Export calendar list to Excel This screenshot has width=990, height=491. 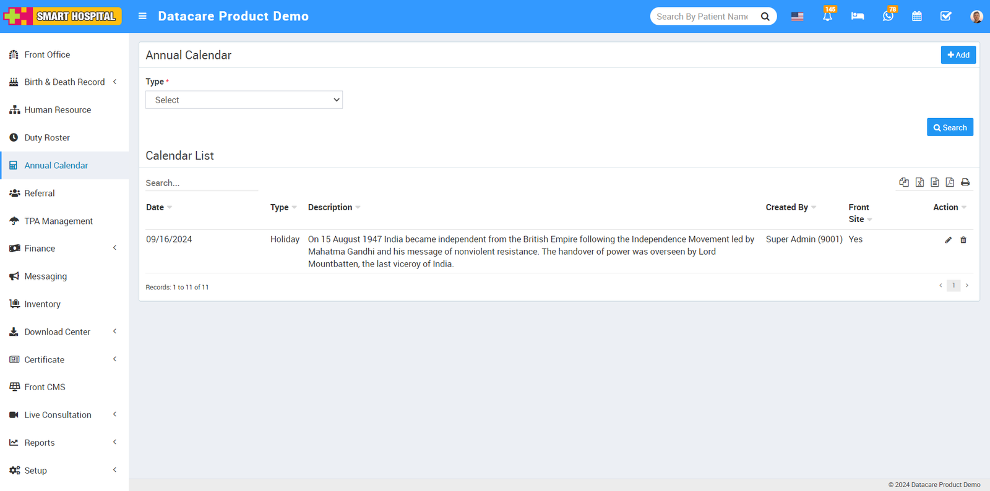click(919, 182)
